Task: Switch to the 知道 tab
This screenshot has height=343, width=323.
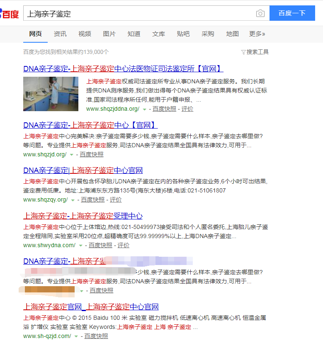Action: [134, 34]
